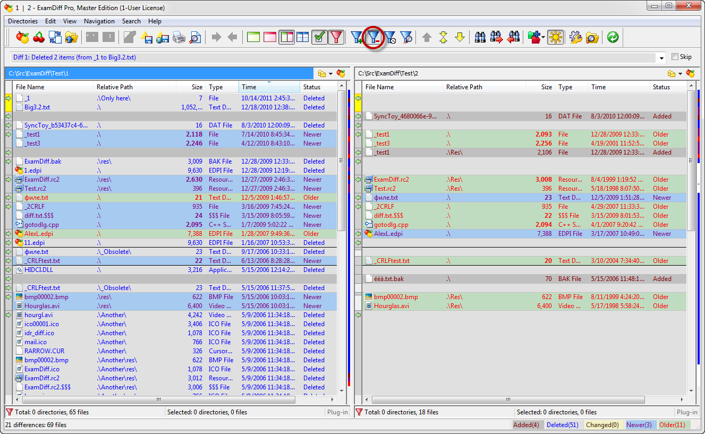
Task: Toggle the Skip checkbox
Action: [x=675, y=57]
